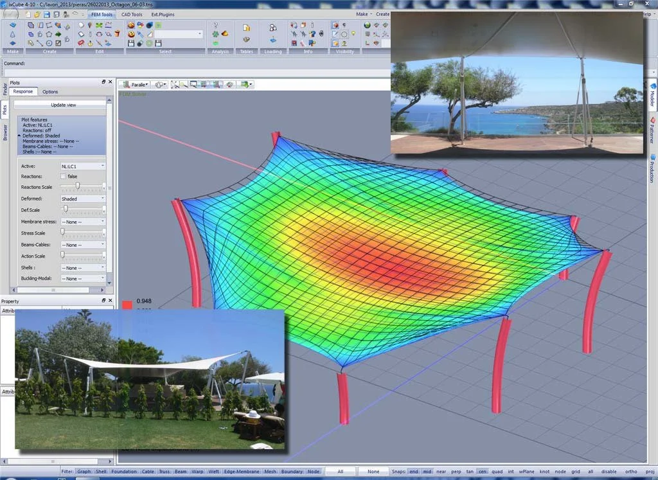Open the Select group combo box
The height and width of the screenshot is (480, 658).
tap(179, 34)
